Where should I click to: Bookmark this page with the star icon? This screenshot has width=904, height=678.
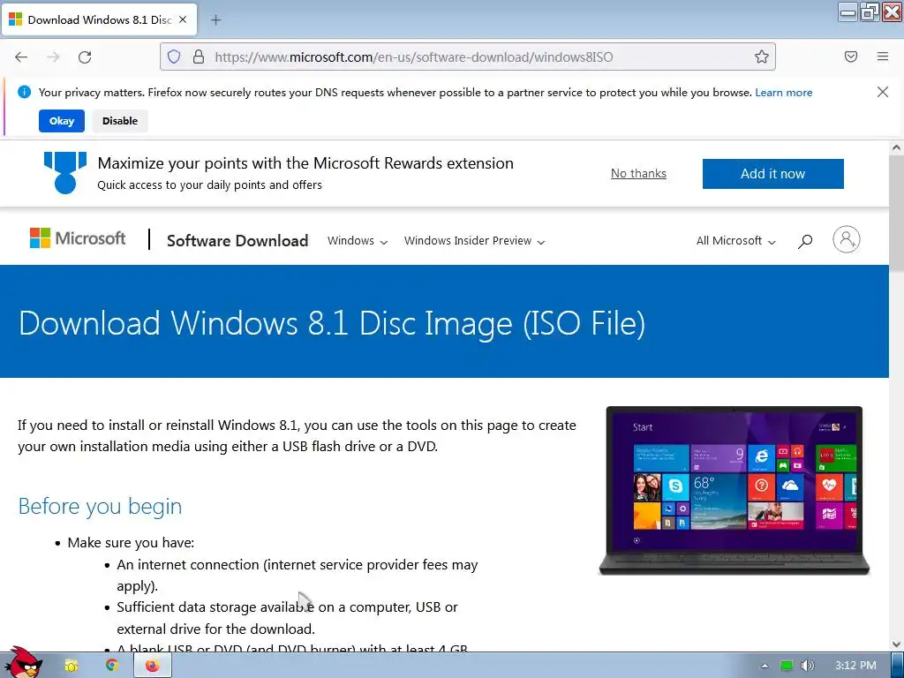pyautogui.click(x=762, y=56)
